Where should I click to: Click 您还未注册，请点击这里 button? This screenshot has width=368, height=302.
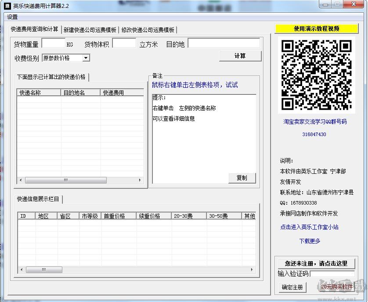click(316, 263)
